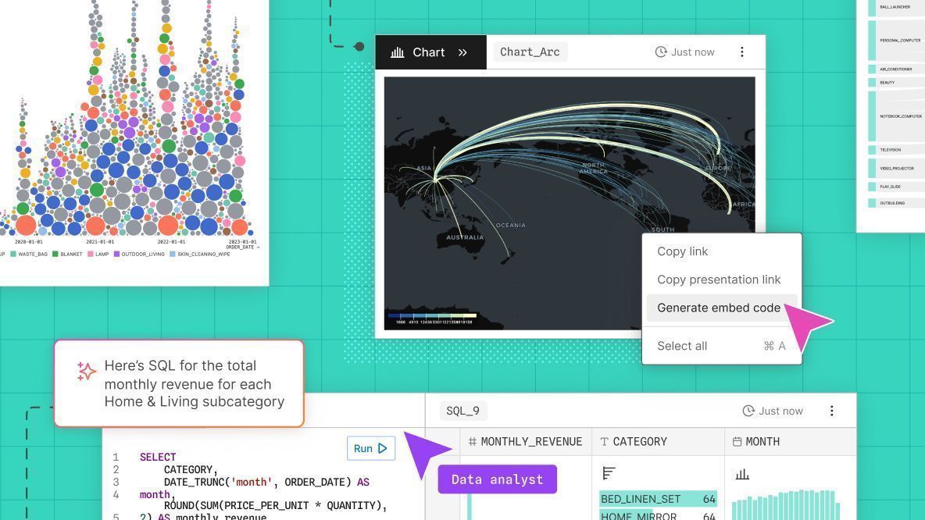Viewport: 925px width, 520px height.
Task: Click the MONTHLY_REVENUE column header
Action: click(525, 442)
